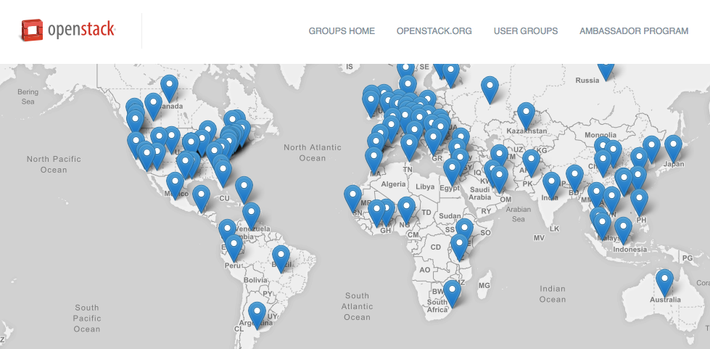Click the Libya country label

[x=424, y=186]
